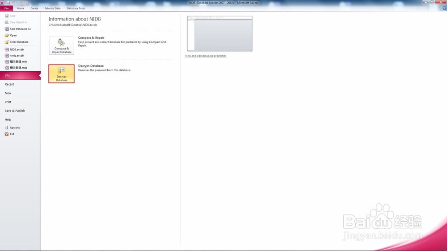Choose Save Object As
Image resolution: width=447 pixels, height=251 pixels.
(x=16, y=22)
